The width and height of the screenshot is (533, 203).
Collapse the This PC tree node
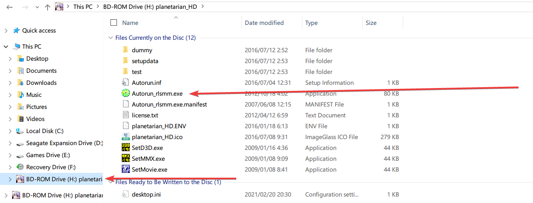tap(6, 47)
